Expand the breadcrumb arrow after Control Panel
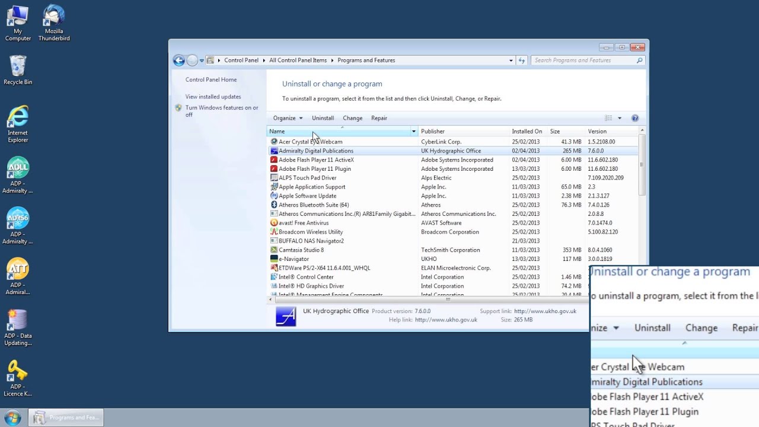The height and width of the screenshot is (427, 759). pyautogui.click(x=264, y=60)
